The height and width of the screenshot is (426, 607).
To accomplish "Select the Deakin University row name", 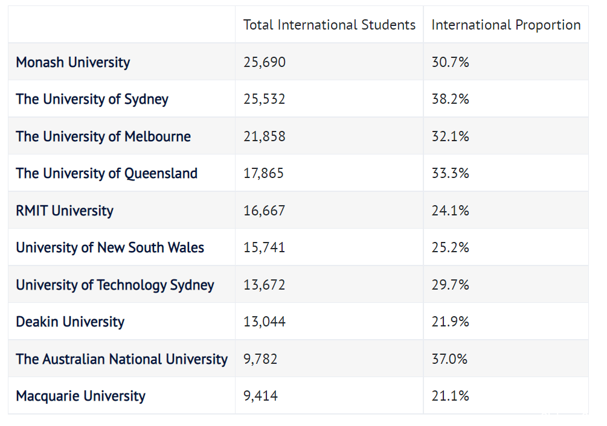I will [x=70, y=322].
